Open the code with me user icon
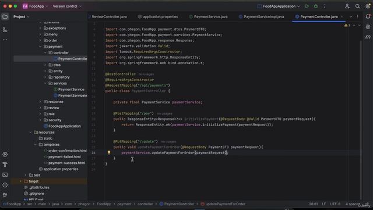The image size is (373, 210). 347,6
